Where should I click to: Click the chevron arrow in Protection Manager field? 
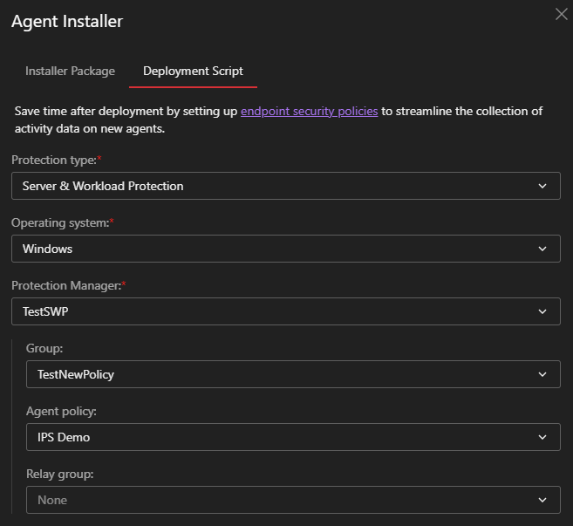pos(542,311)
